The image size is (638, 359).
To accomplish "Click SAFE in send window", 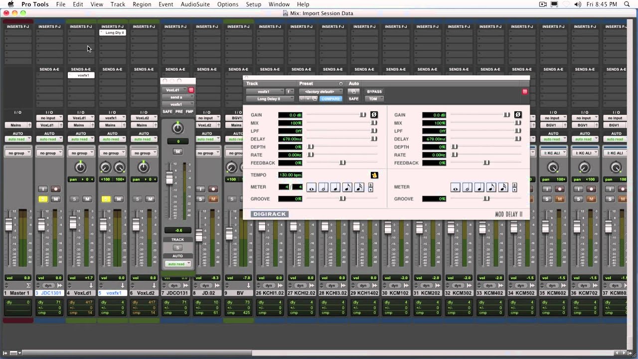I will [167, 112].
